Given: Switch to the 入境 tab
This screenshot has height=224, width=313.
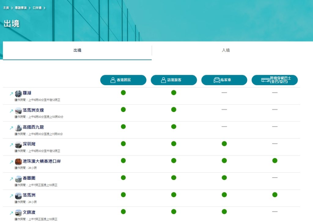Looking at the screenshot, I should pos(226,50).
